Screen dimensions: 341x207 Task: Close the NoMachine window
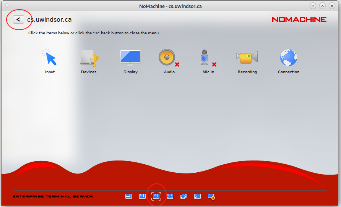tap(332, 6)
